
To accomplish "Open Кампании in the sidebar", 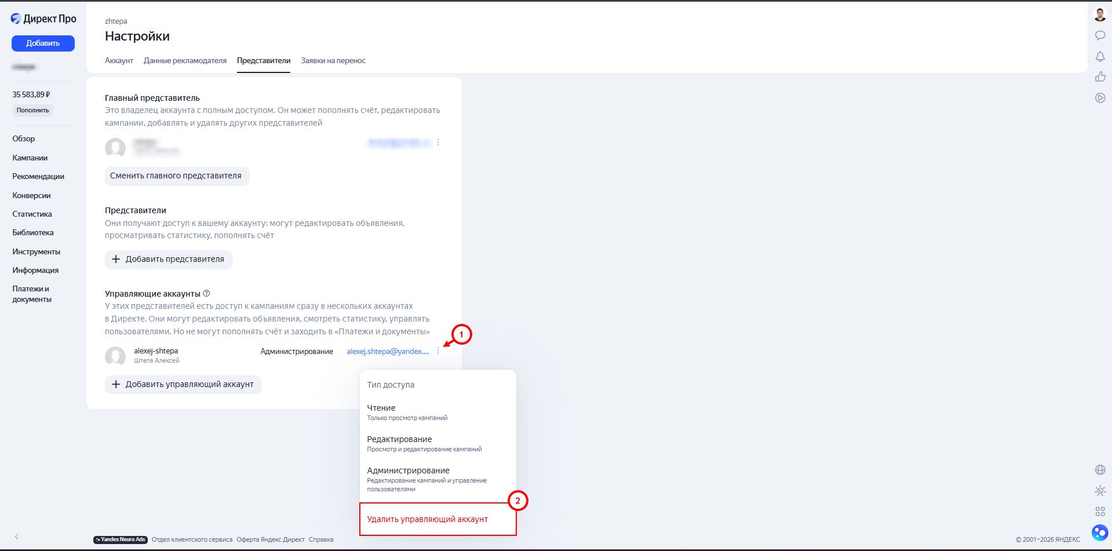I will pos(30,158).
